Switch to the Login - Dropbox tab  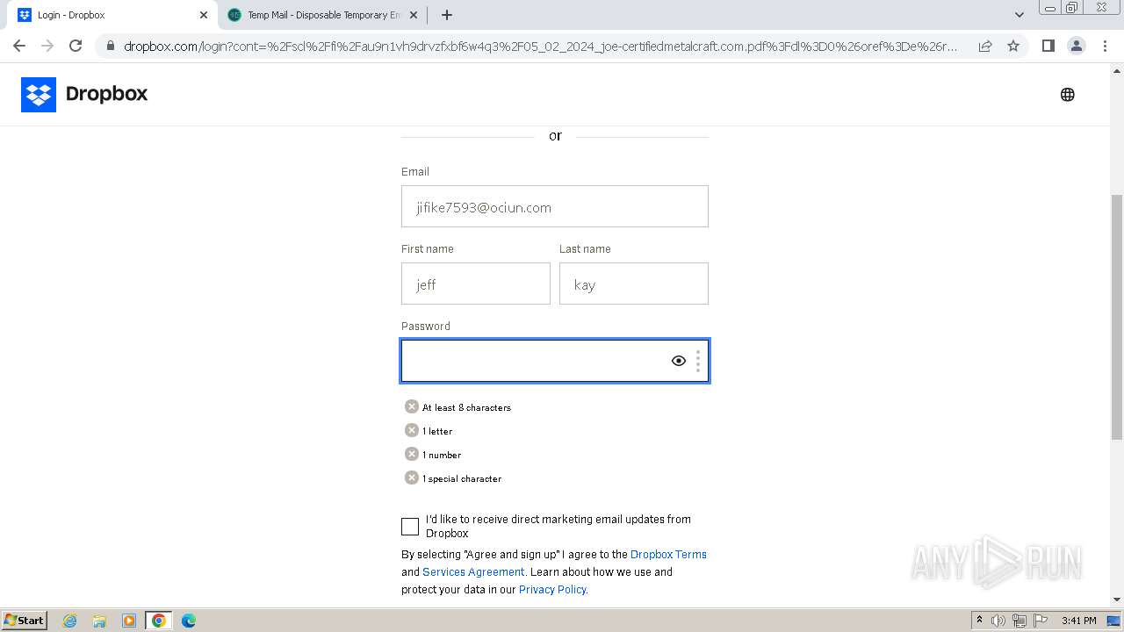click(113, 15)
